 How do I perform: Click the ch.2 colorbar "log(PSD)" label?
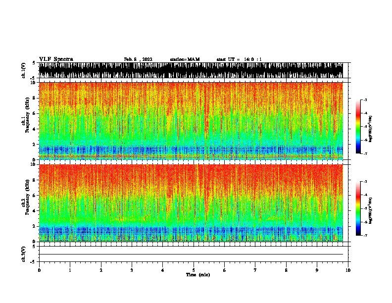coord(370,210)
